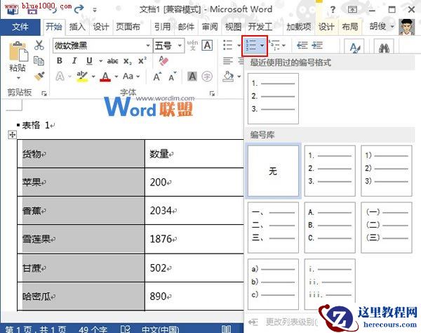The image size is (421, 333).
Task: Switch to the 页面布局 tab
Action: click(x=128, y=27)
